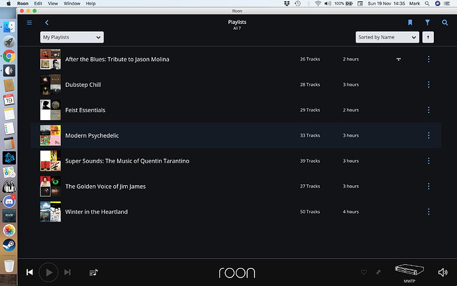The width and height of the screenshot is (457, 286).
Task: Open the Roon hamburger navigation menu
Action: [29, 23]
